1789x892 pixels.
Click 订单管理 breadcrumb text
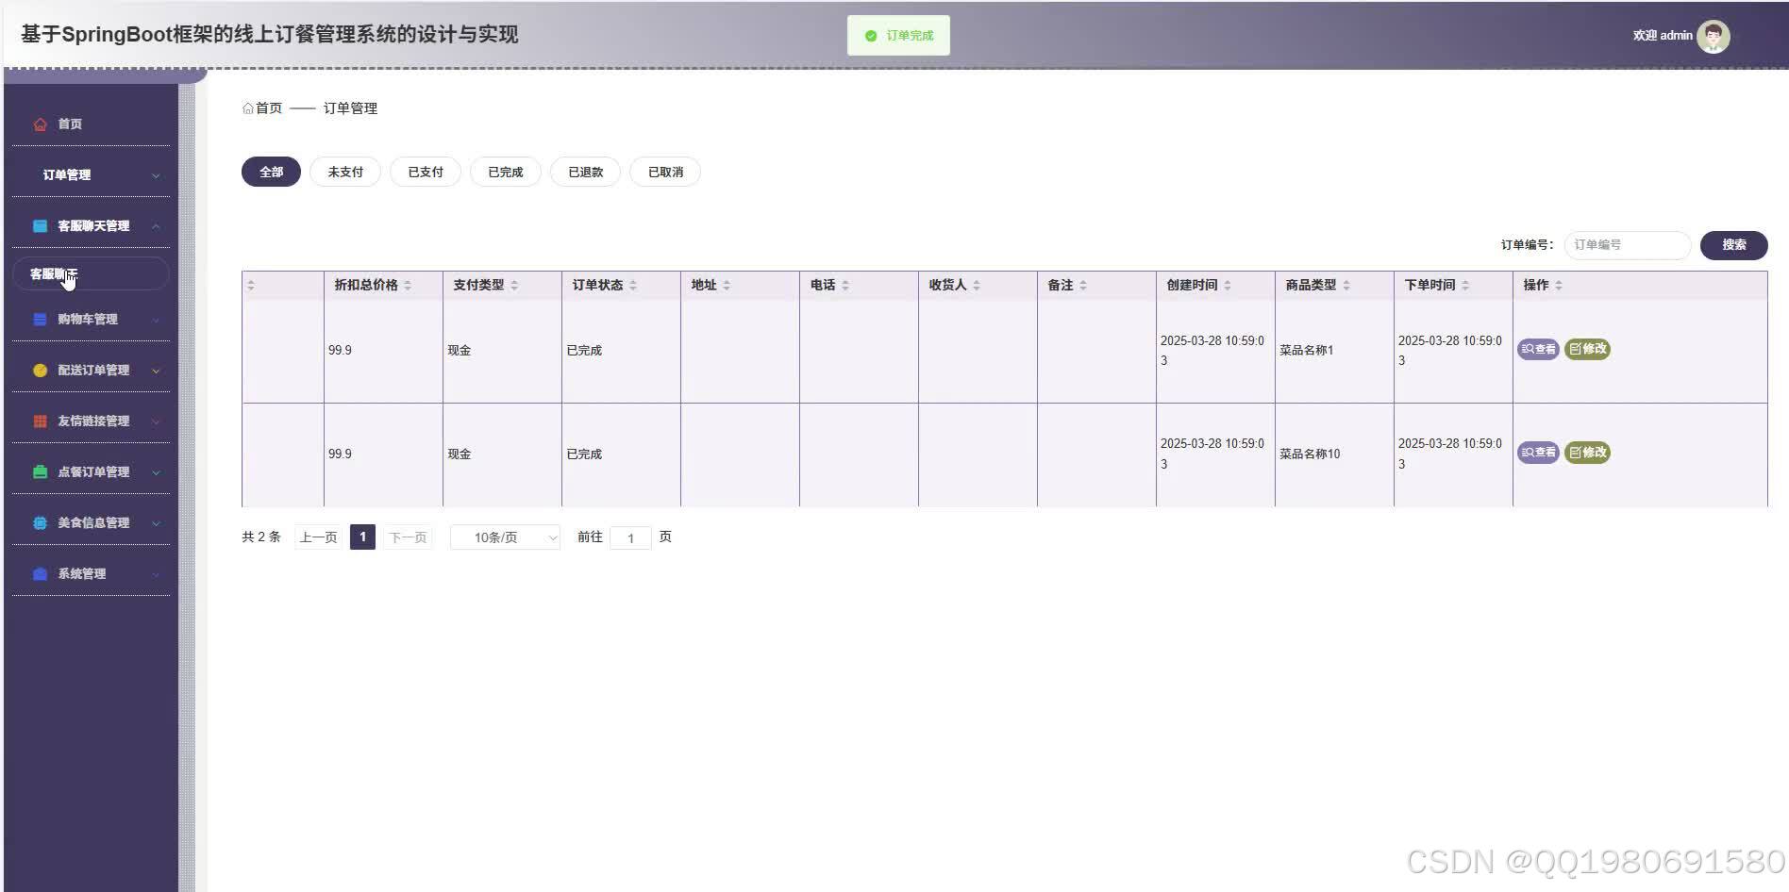(x=350, y=108)
